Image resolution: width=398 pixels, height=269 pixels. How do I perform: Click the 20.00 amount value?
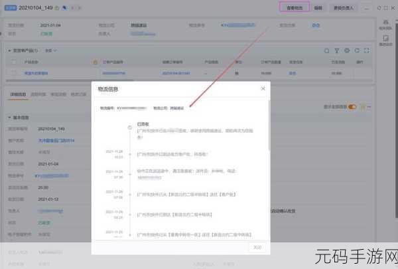point(43,188)
